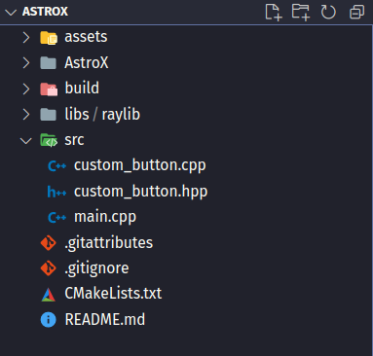373x356 pixels.
Task: Click the C++ icon beside custom_button.cpp
Action: 56,166
